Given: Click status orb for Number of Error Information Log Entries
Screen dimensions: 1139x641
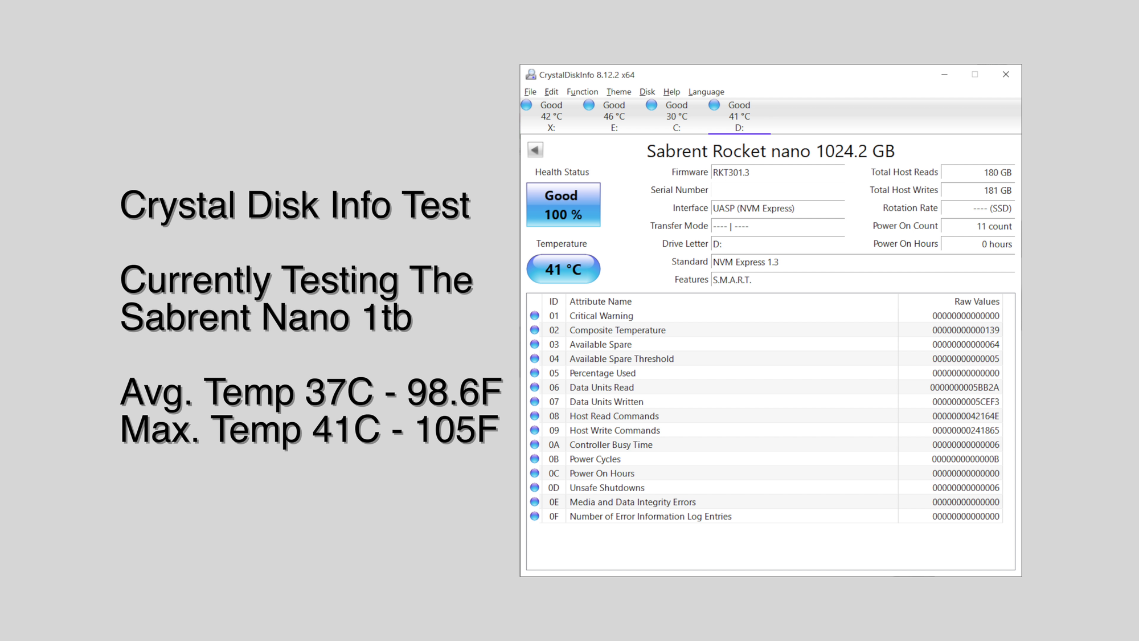Looking at the screenshot, I should [x=535, y=516].
